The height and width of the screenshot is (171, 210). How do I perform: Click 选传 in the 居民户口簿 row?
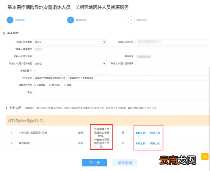pyautogui.click(x=80, y=133)
